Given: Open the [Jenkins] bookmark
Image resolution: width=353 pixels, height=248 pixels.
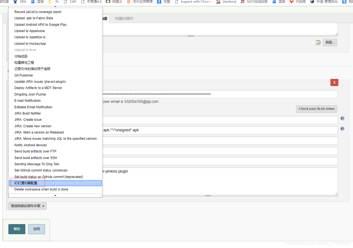Looking at the screenshot, I should pyautogui.click(x=226, y=2).
